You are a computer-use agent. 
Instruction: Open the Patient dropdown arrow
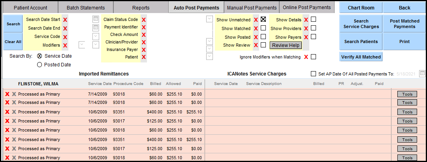pyautogui.click(x=209, y=57)
